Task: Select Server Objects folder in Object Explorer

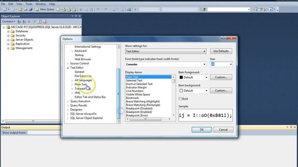Action: point(24,40)
